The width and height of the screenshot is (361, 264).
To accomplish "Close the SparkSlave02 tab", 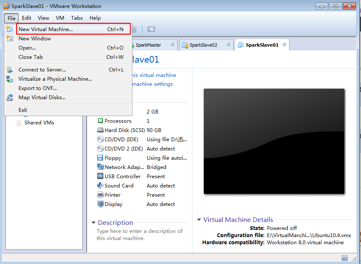I will [x=228, y=45].
